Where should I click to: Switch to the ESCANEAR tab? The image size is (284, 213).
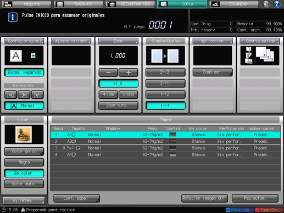click(x=234, y=4)
